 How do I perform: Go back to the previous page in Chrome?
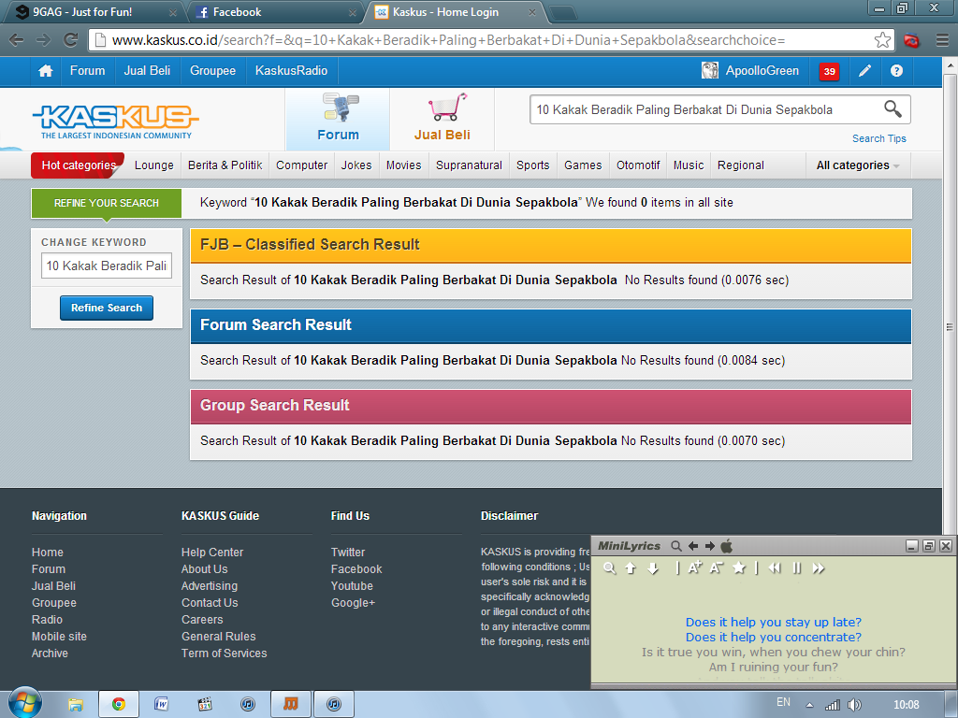point(17,40)
